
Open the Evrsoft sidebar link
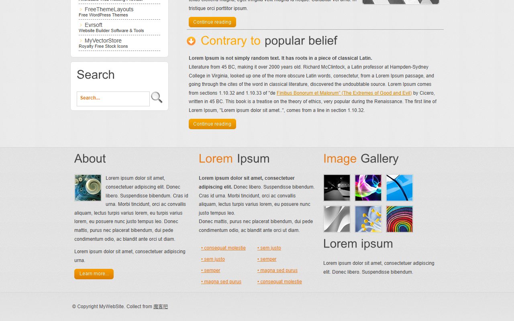point(94,25)
